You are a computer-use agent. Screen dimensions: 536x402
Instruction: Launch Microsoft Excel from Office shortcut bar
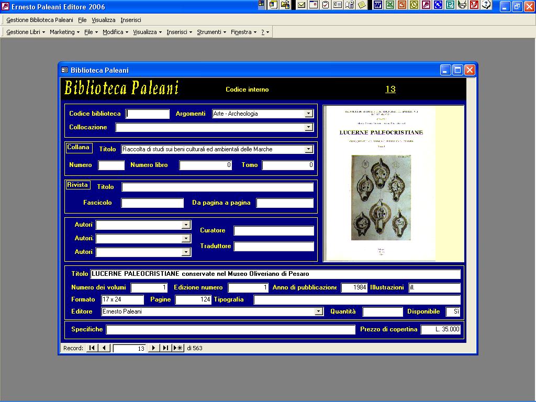click(390, 5)
